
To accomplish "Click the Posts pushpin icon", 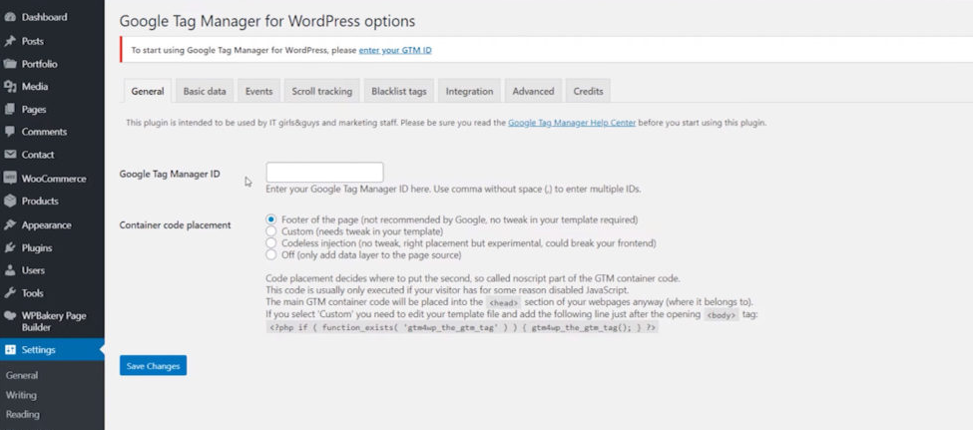I will pyautogui.click(x=10, y=41).
